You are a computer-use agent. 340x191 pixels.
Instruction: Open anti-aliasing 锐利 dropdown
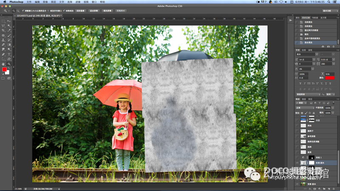(331, 94)
